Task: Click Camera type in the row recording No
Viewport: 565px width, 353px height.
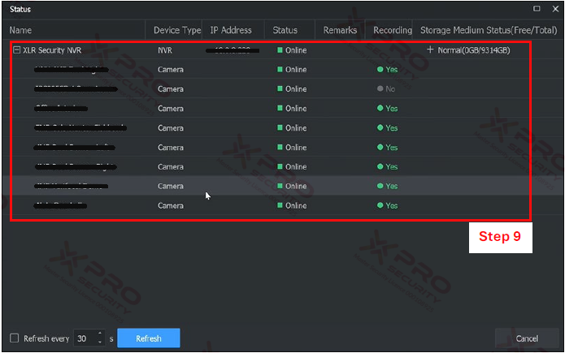Action: pos(171,89)
